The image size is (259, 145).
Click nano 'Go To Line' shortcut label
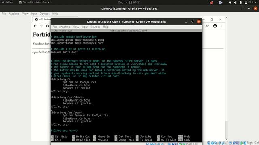click(x=169, y=140)
